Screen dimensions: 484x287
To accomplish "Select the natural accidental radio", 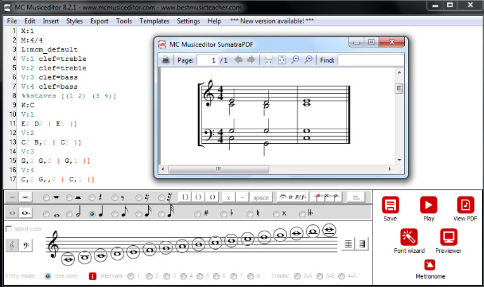I will (x=250, y=214).
